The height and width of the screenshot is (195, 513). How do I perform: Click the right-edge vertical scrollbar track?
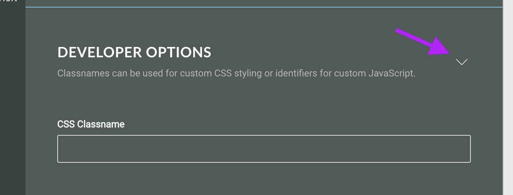[508, 99]
